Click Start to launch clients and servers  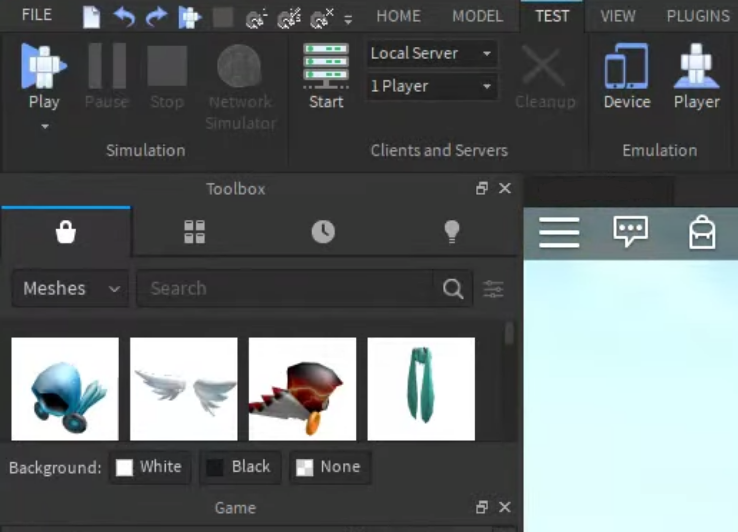(x=326, y=76)
